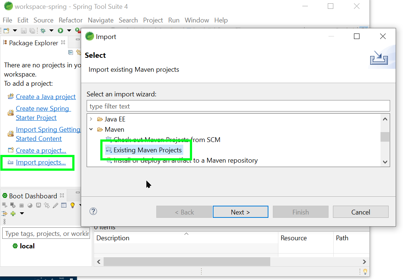
Task: Open the Edit menu
Action: click(23, 20)
